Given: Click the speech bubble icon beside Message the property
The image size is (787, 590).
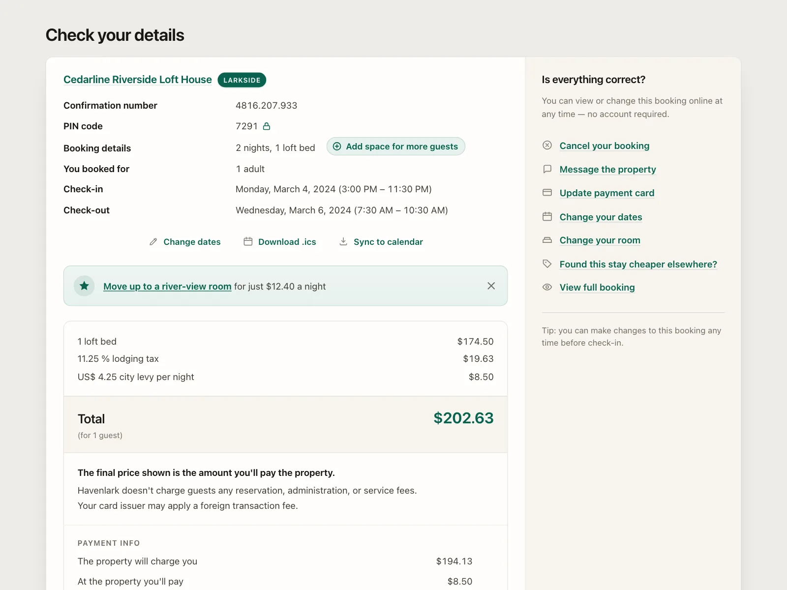Looking at the screenshot, I should pyautogui.click(x=547, y=169).
